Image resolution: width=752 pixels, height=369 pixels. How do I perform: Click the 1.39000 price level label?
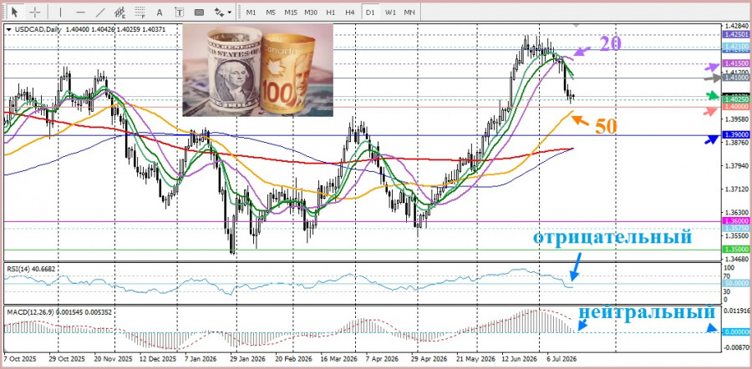736,135
